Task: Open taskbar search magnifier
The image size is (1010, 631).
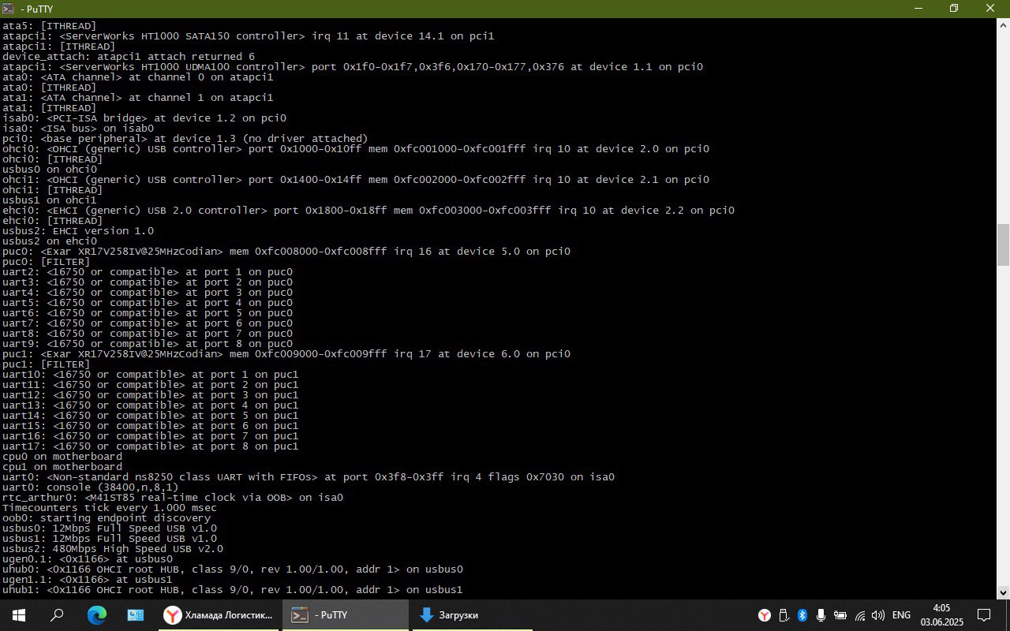Action: [x=57, y=615]
